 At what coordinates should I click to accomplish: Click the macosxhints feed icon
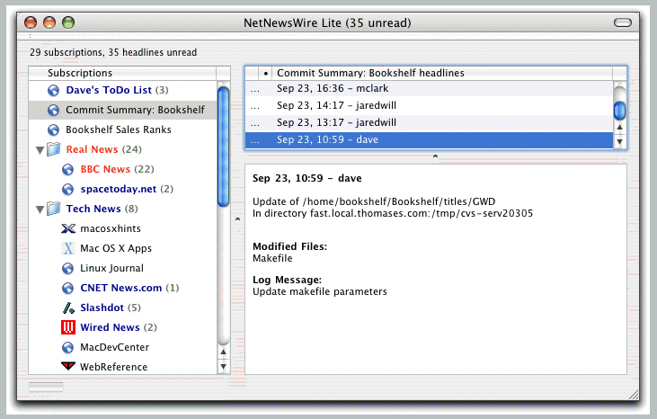click(67, 228)
